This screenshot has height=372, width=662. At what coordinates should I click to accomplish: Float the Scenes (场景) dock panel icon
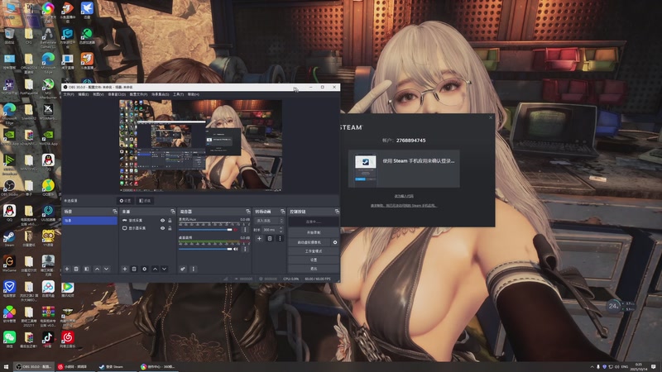click(x=114, y=212)
